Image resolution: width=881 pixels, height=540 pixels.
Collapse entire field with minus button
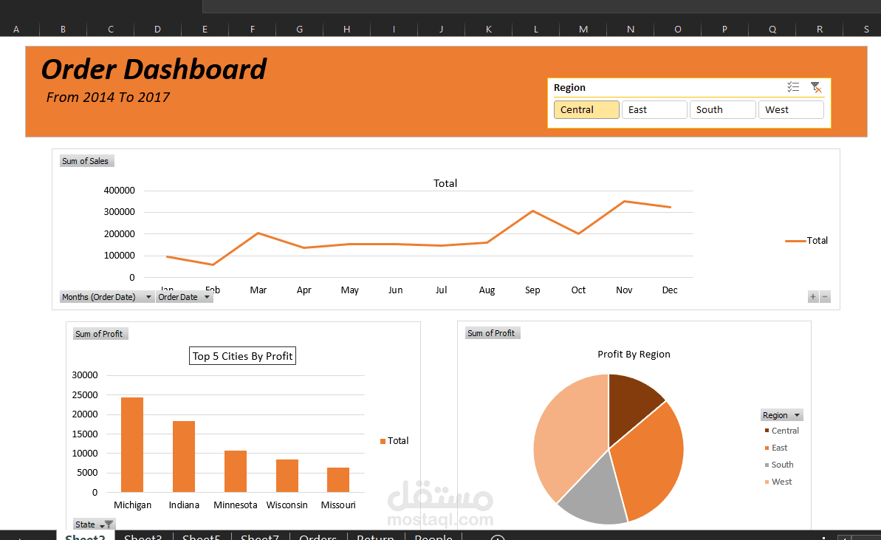[x=825, y=297]
